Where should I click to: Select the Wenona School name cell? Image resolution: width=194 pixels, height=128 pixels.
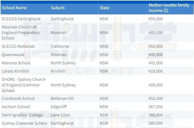pos(16,63)
